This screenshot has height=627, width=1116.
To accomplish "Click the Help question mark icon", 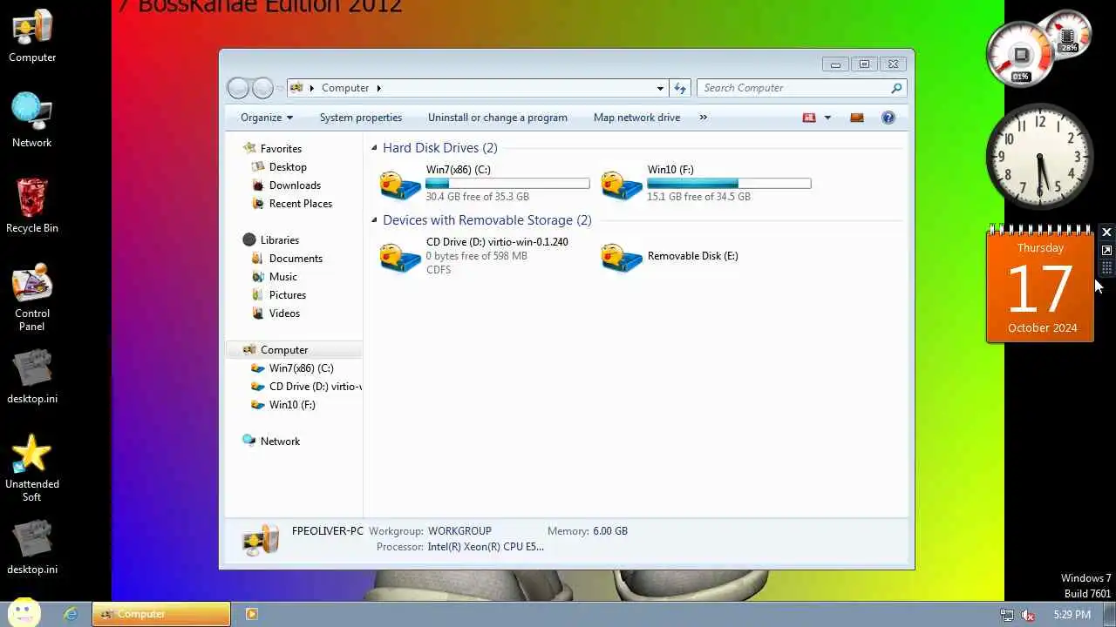I will click(x=888, y=118).
